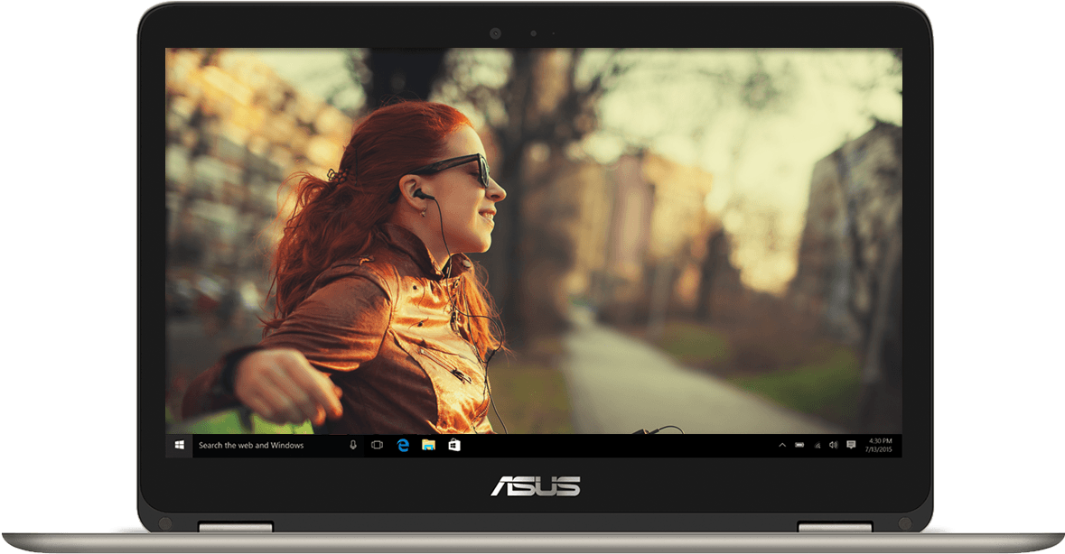This screenshot has height=554, width=1065.
Task: Click the empty taskbar area right of Store
Action: click(x=614, y=445)
